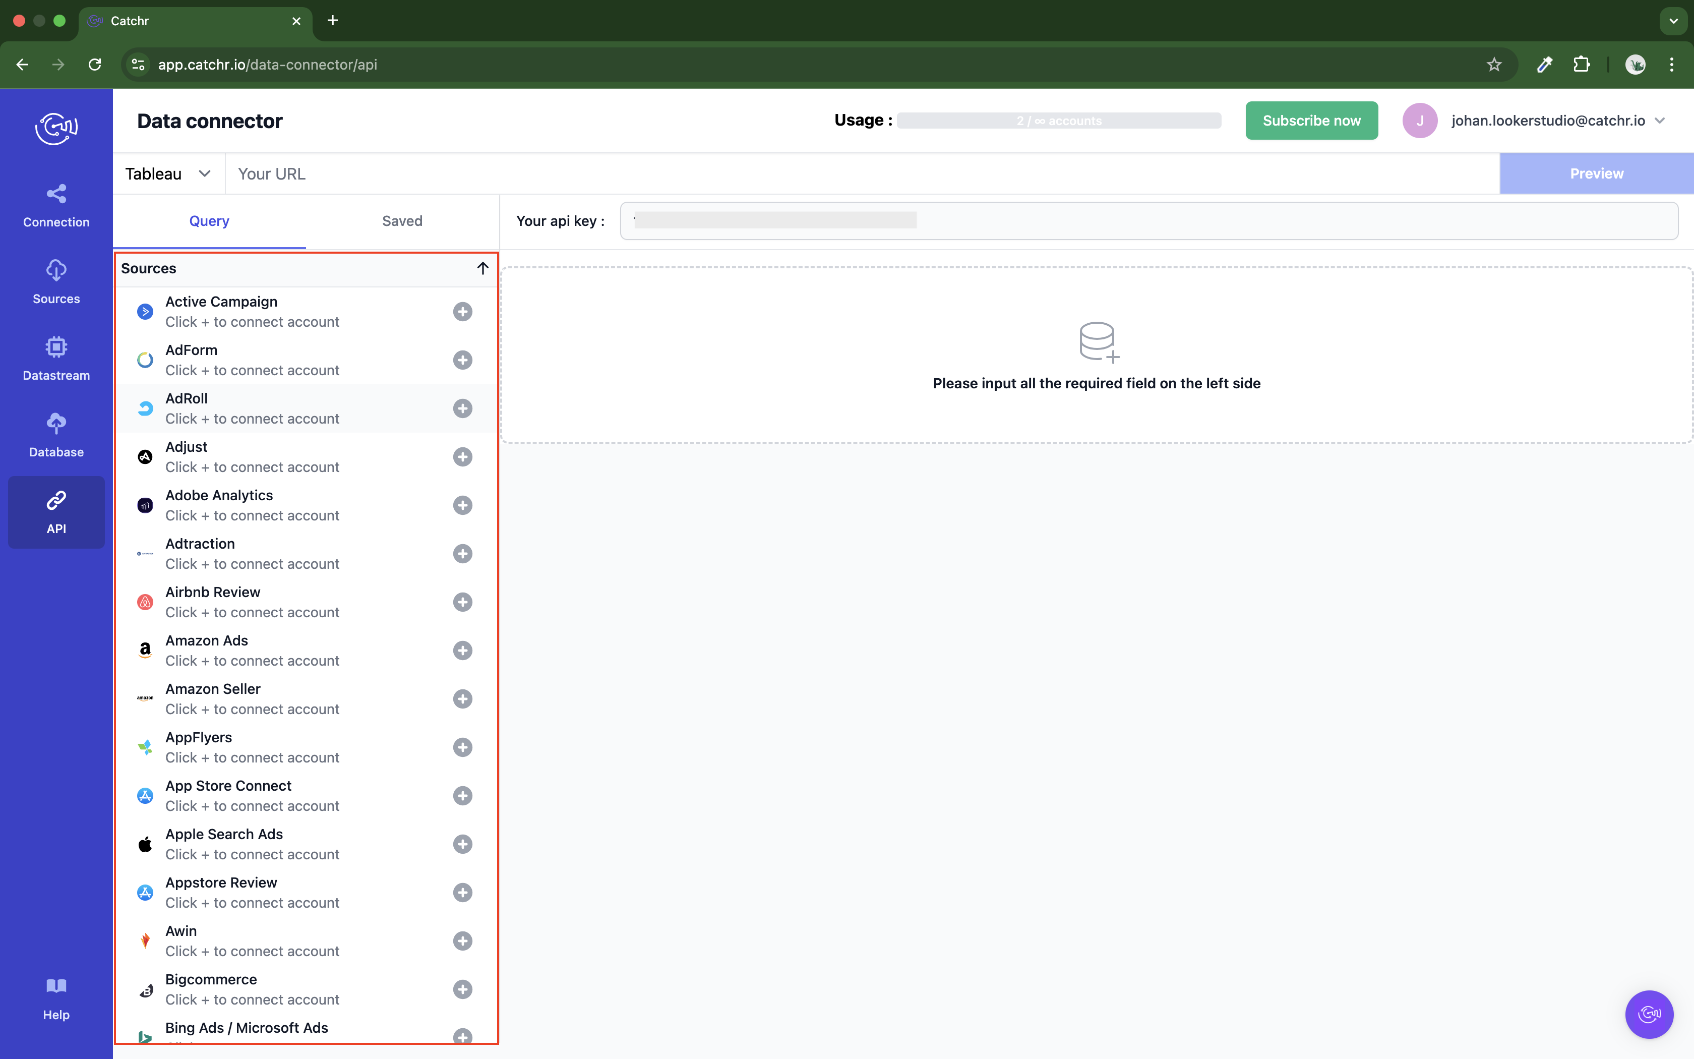
Task: Select the Airbnb Review source name
Action: 213,592
